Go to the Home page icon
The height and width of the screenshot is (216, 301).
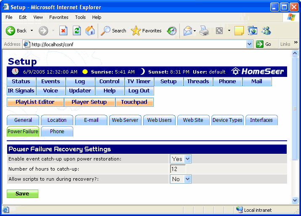[90, 31]
